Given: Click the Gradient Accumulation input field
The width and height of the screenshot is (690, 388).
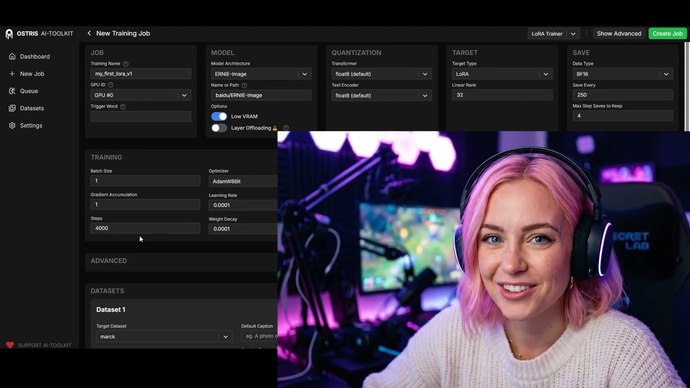Looking at the screenshot, I should pos(145,205).
